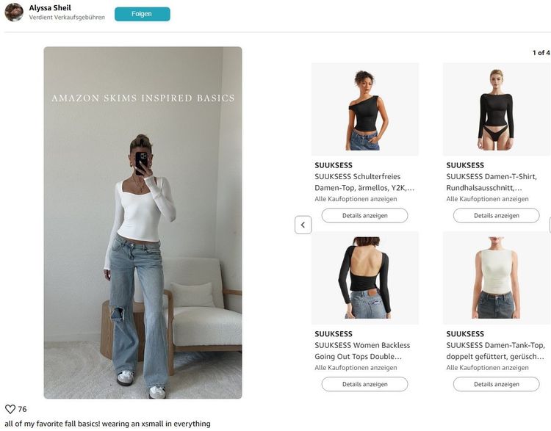Open the backless black top image
Image resolution: width=551 pixels, height=431 pixels.
pyautogui.click(x=365, y=278)
